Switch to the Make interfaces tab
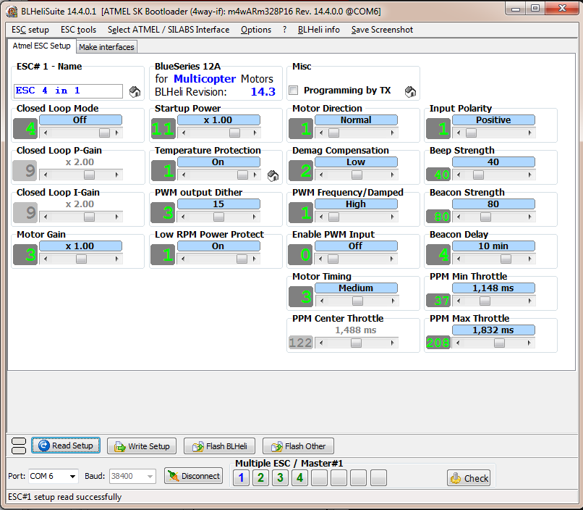Viewport: 583px width, 510px height. pyautogui.click(x=107, y=47)
